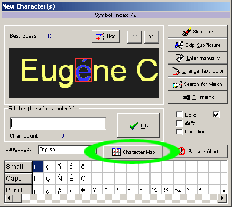Open Change Text Color
The image size is (232, 207).
[198, 71]
